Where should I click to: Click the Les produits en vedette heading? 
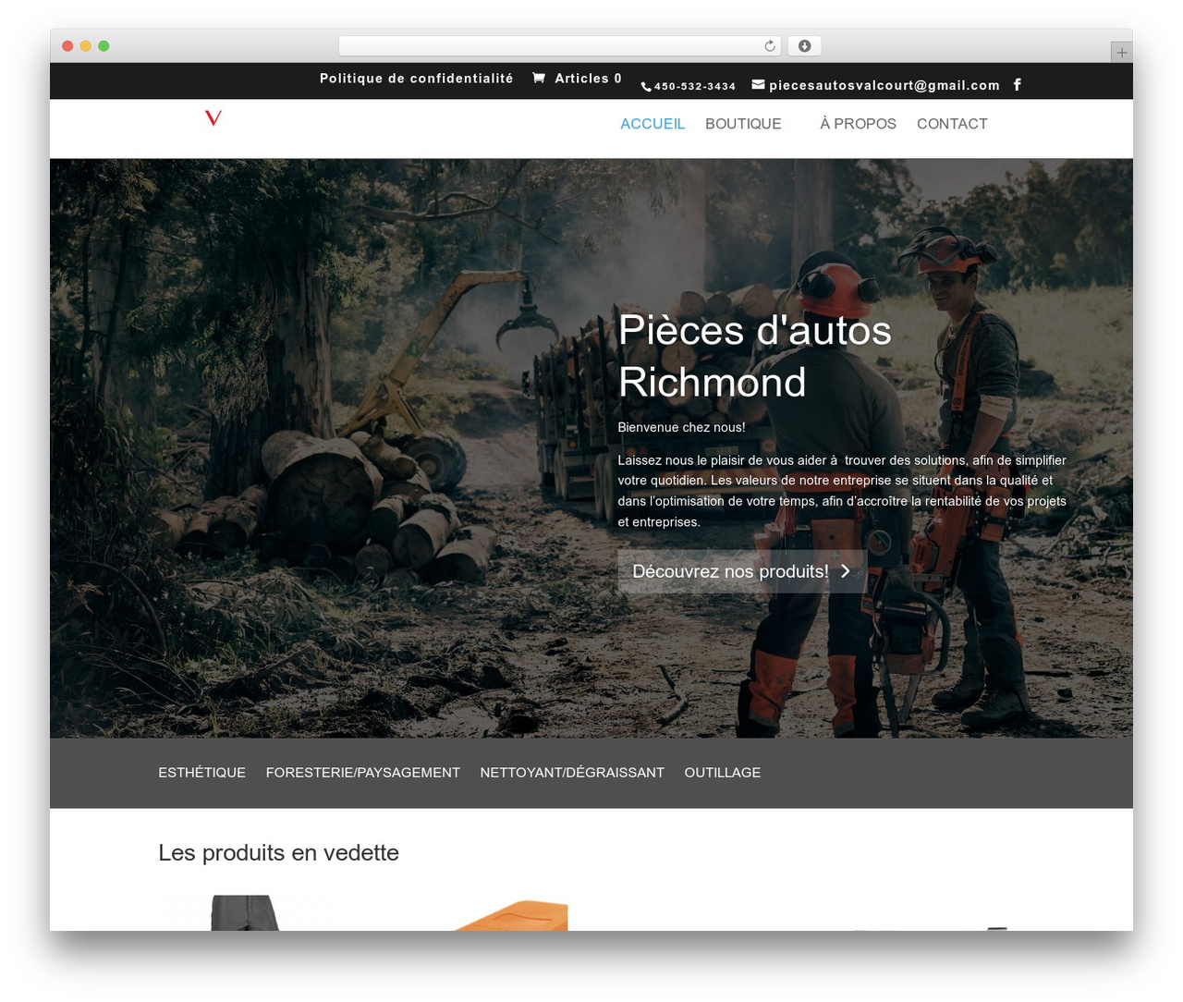click(x=278, y=852)
